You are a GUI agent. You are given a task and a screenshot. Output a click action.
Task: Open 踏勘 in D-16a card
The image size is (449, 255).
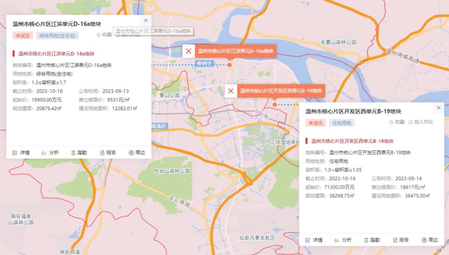79,153
